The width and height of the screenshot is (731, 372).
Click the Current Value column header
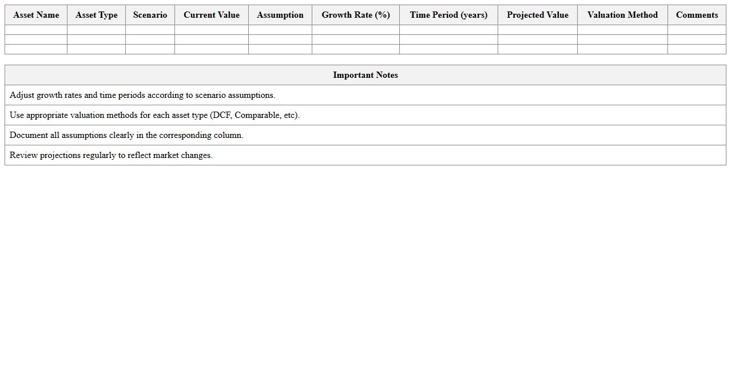pos(212,15)
